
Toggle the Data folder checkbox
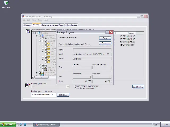click(46, 44)
